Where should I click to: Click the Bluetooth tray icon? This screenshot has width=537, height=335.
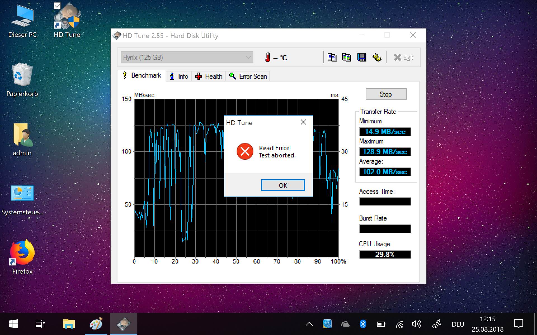point(363,324)
